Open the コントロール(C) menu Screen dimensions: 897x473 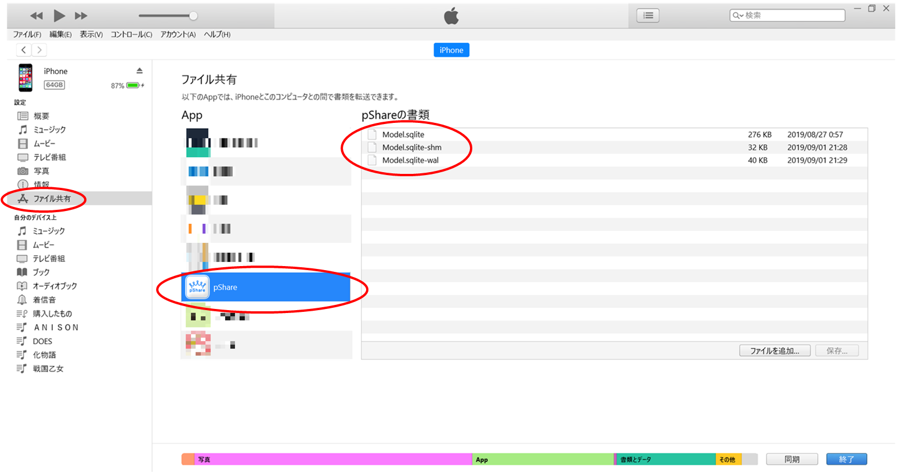131,35
